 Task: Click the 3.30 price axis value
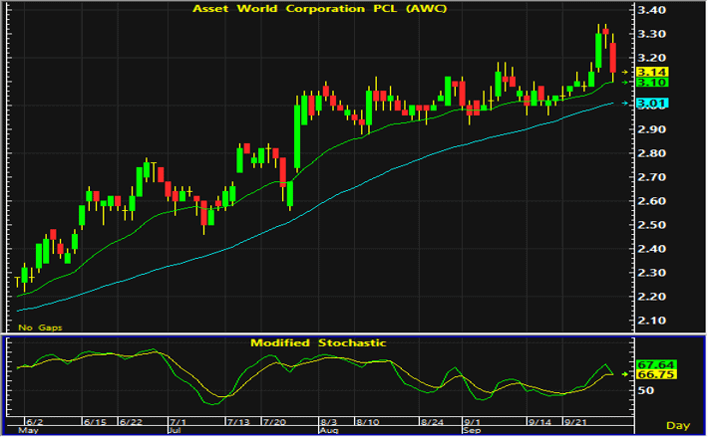[651, 34]
